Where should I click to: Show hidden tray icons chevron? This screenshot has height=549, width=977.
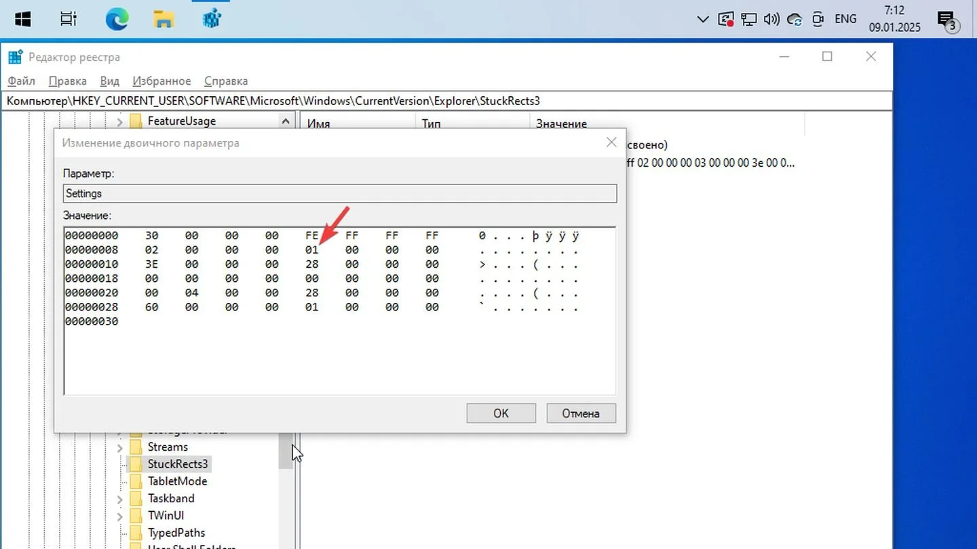point(703,20)
